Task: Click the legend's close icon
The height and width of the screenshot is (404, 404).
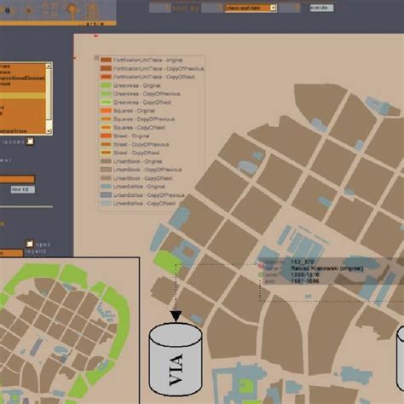Action: [x=96, y=58]
